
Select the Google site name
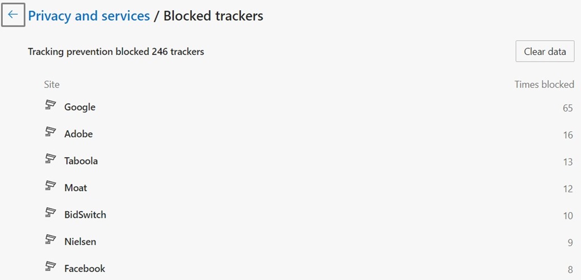[x=80, y=107]
